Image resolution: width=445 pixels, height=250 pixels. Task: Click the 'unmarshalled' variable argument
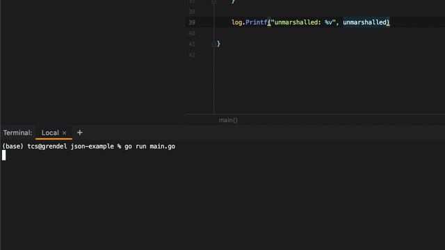[x=364, y=22]
